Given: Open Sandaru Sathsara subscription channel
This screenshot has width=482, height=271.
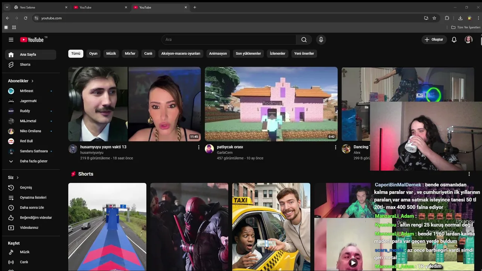Looking at the screenshot, I should [x=31, y=151].
